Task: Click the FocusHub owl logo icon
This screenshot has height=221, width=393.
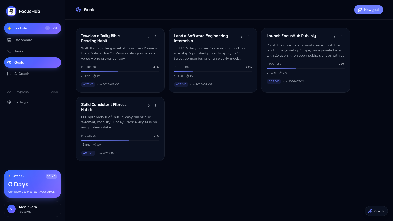Action: (11, 11)
